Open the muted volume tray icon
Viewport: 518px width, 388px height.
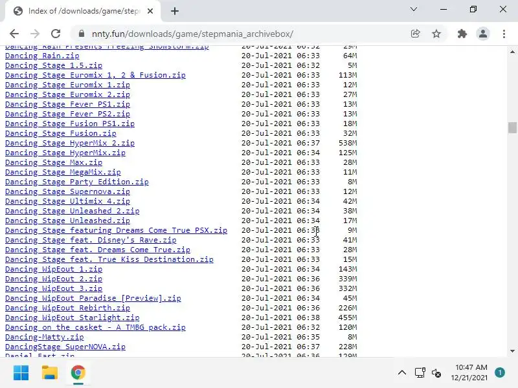click(436, 373)
